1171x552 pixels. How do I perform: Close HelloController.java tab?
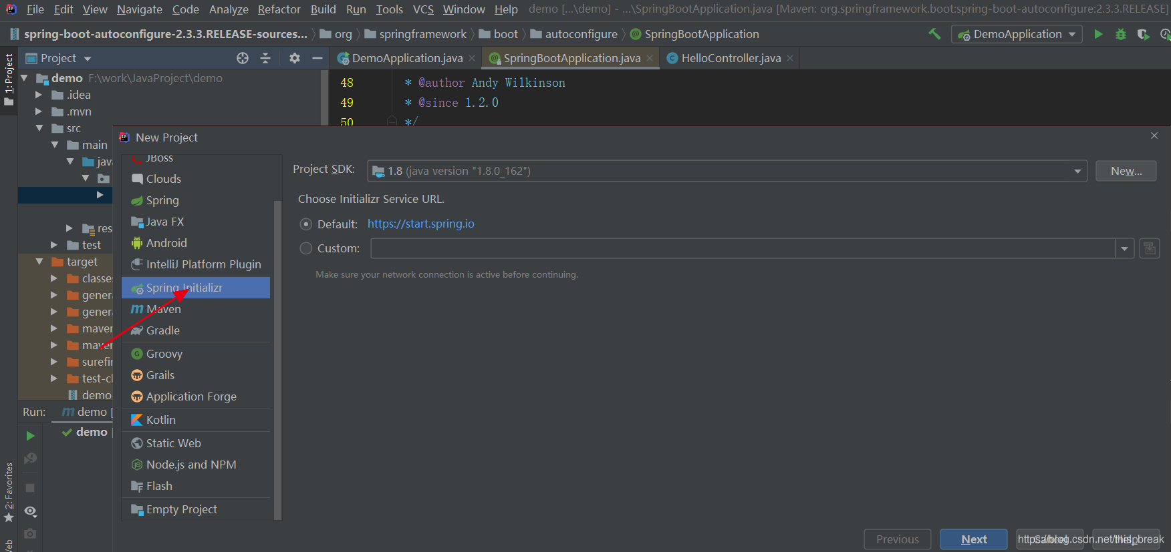point(790,58)
